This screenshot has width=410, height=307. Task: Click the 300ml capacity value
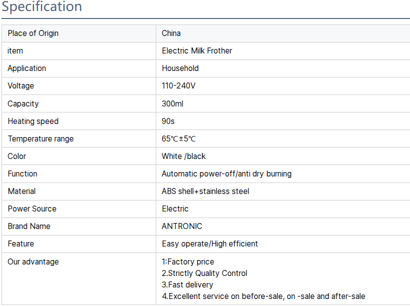(x=173, y=104)
